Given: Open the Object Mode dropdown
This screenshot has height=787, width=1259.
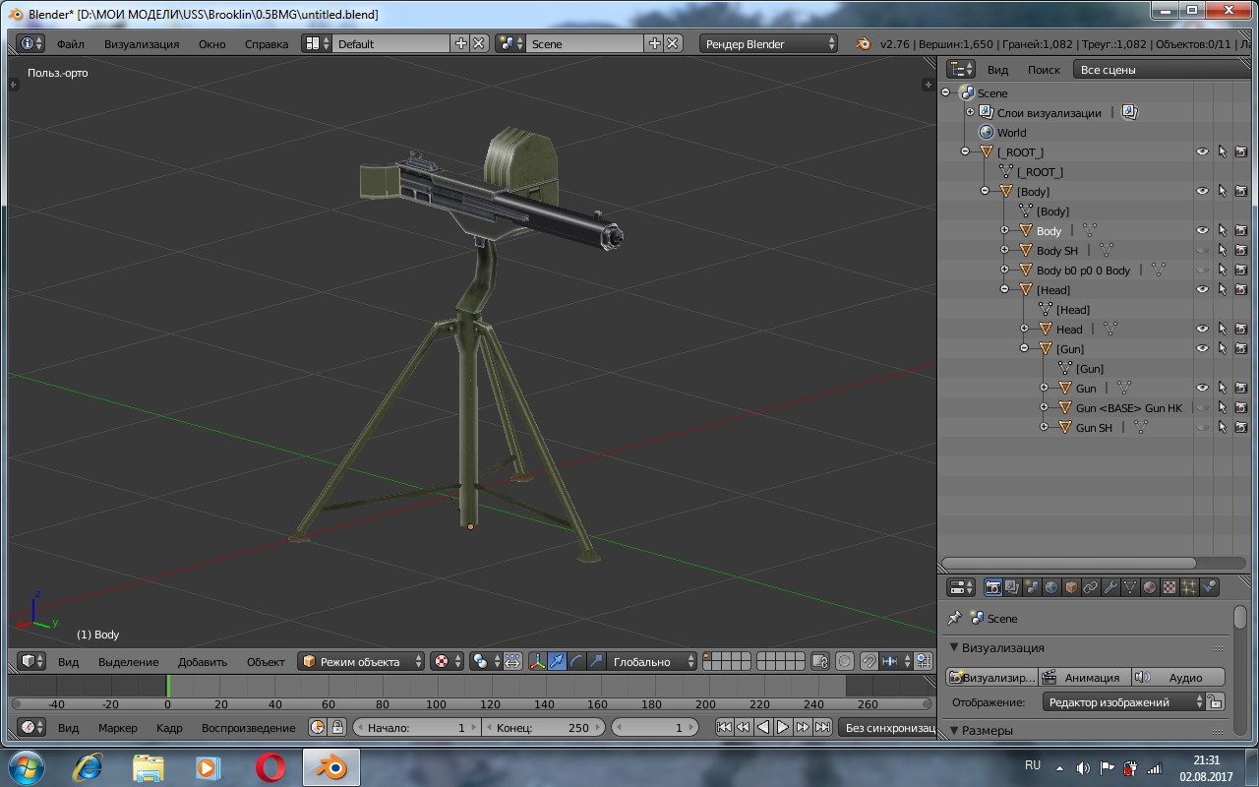Looking at the screenshot, I should (x=362, y=662).
